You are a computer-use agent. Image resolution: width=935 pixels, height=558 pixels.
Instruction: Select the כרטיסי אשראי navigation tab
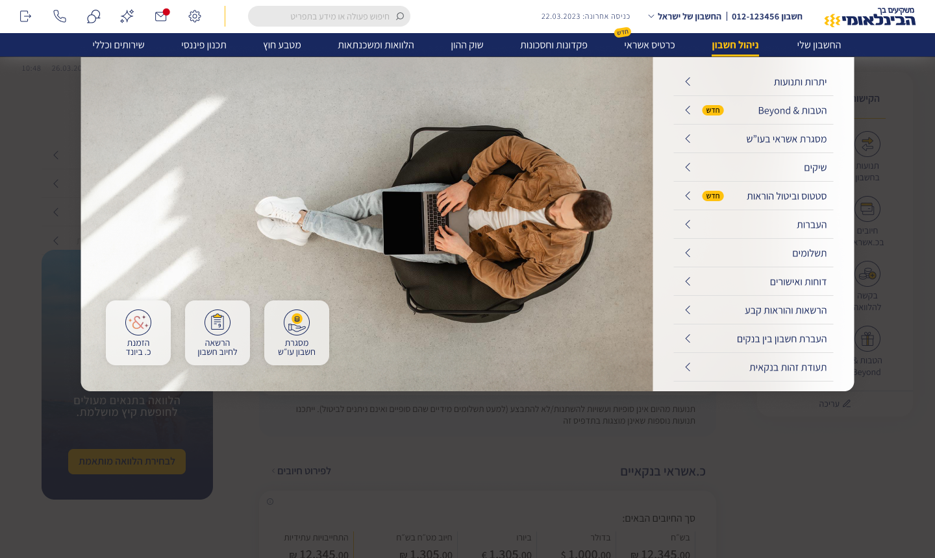pos(649,45)
